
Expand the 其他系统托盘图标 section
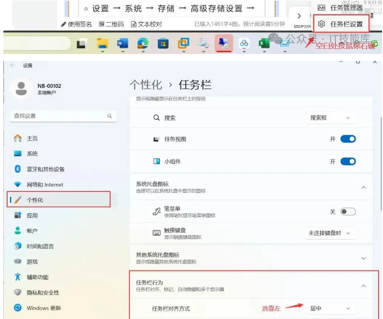[363, 258]
